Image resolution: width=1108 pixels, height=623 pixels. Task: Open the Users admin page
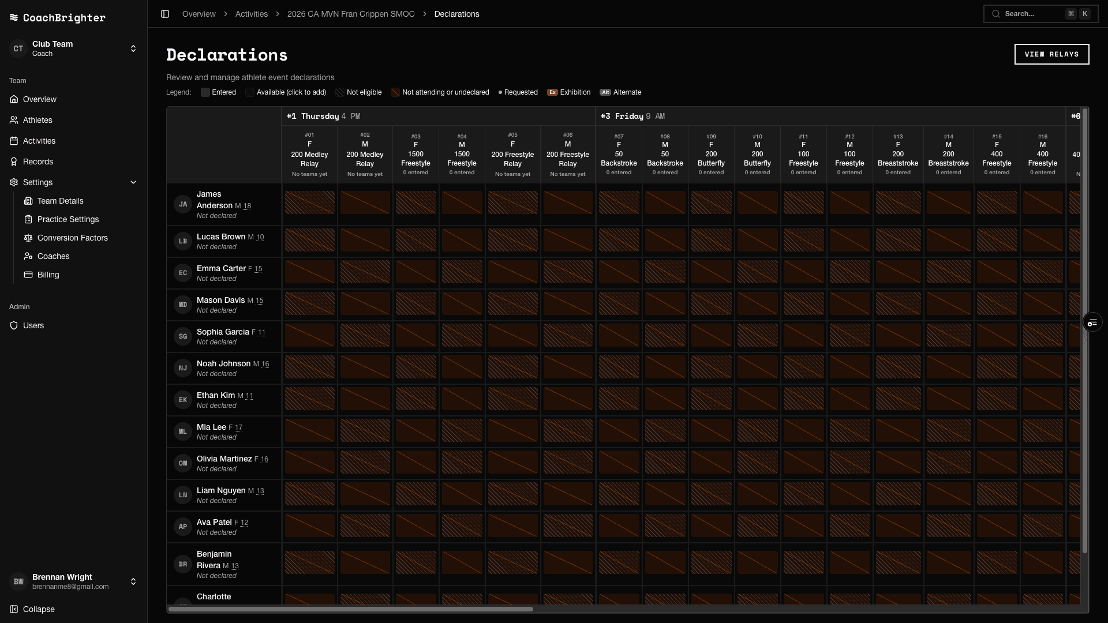pyautogui.click(x=33, y=325)
